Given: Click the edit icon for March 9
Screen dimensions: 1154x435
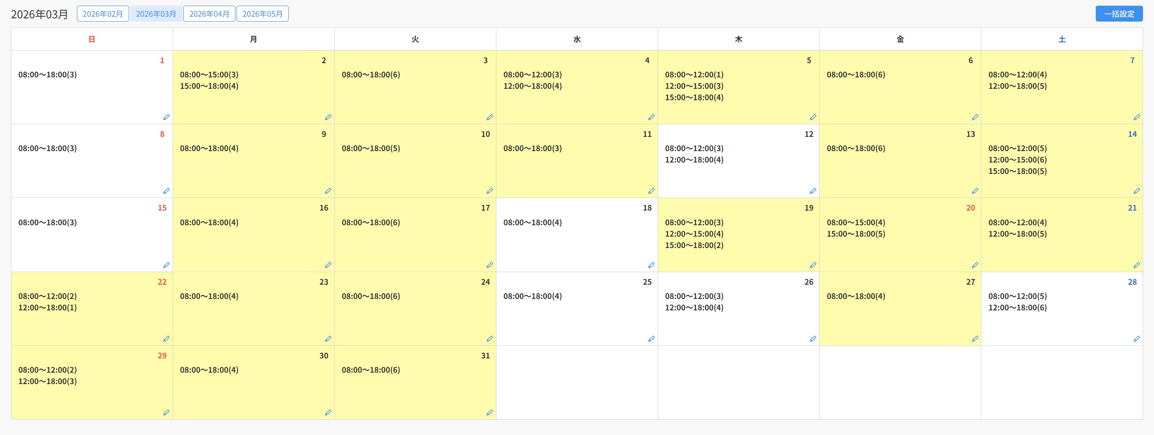Looking at the screenshot, I should 328,191.
